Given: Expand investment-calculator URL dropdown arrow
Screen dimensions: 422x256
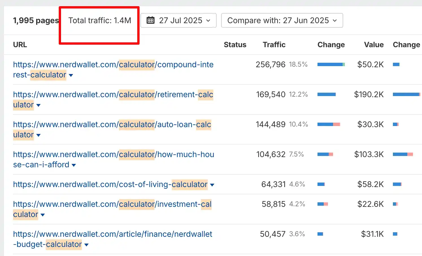Looking at the screenshot, I should (43, 215).
